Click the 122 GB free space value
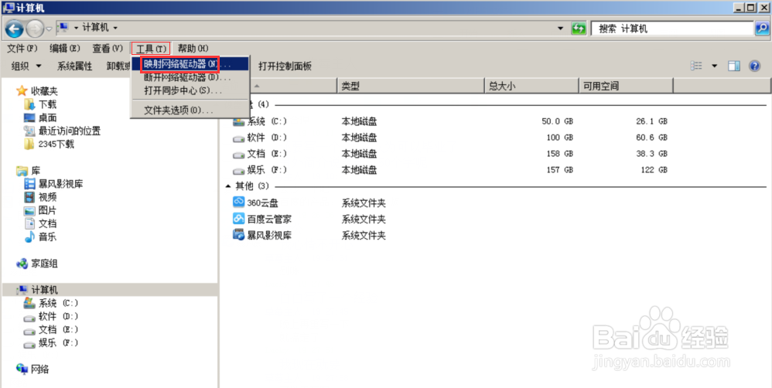 click(654, 170)
